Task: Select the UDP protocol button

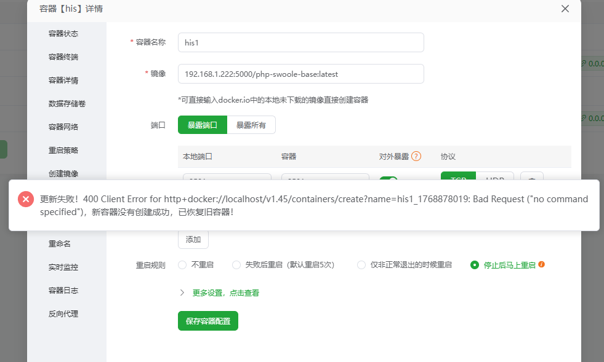Action: click(x=496, y=179)
